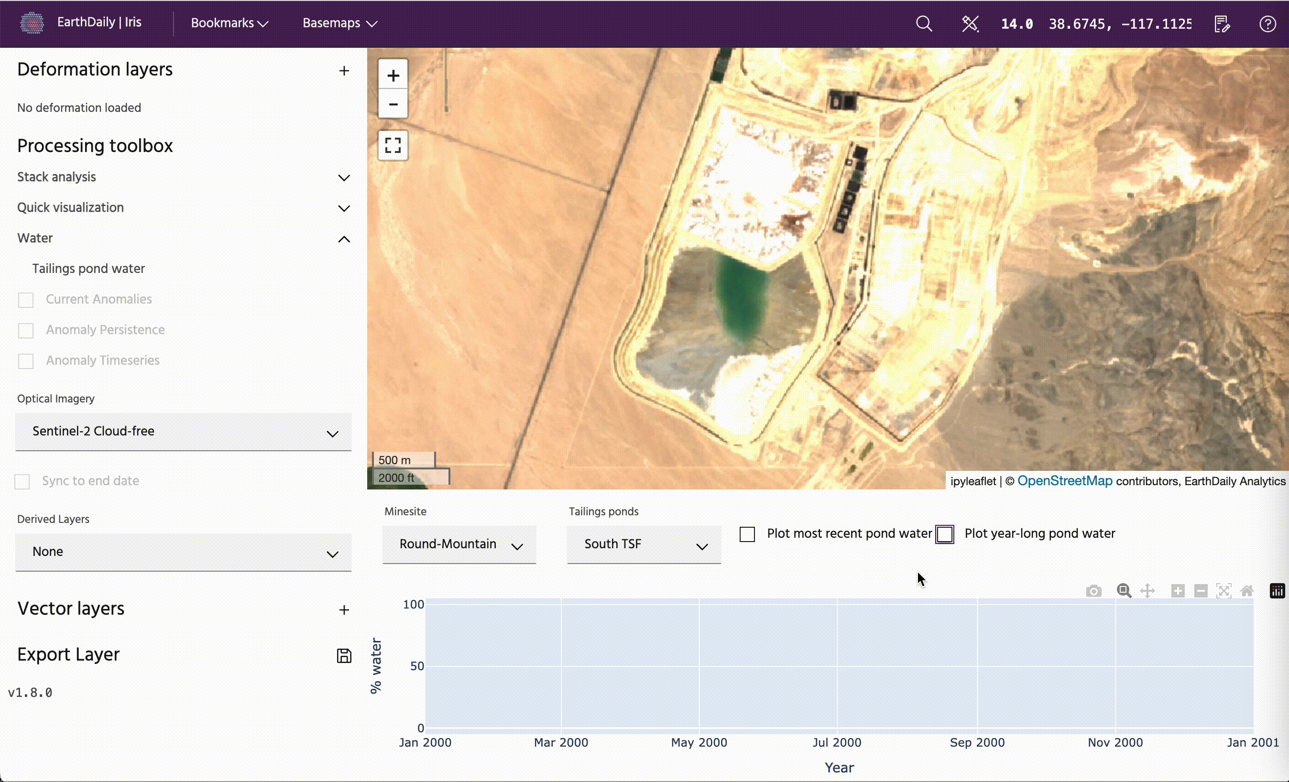This screenshot has width=1289, height=782.
Task: Open the Bookmarks menu
Action: click(229, 23)
